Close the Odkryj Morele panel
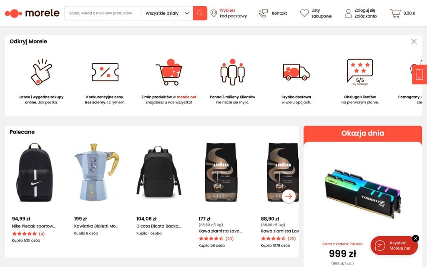Image resolution: width=427 pixels, height=267 pixels. click(x=414, y=41)
